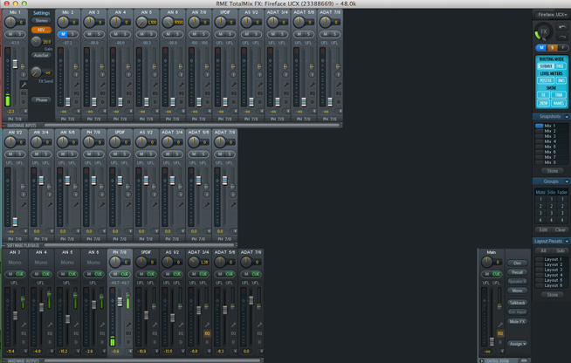Open the active EQ on Main channel

pos(500,333)
